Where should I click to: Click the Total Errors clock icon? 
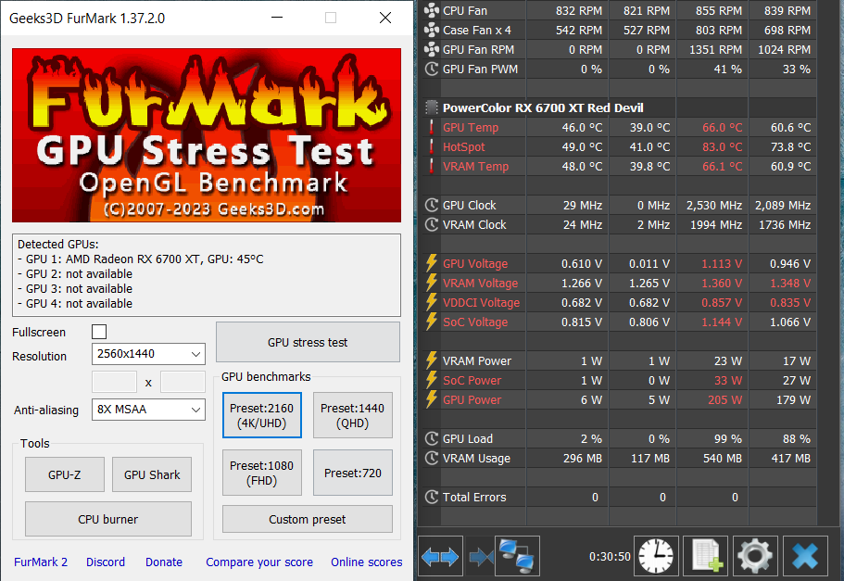[x=432, y=497]
